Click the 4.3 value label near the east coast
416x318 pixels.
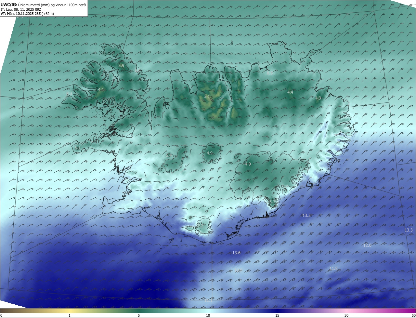[318, 98]
